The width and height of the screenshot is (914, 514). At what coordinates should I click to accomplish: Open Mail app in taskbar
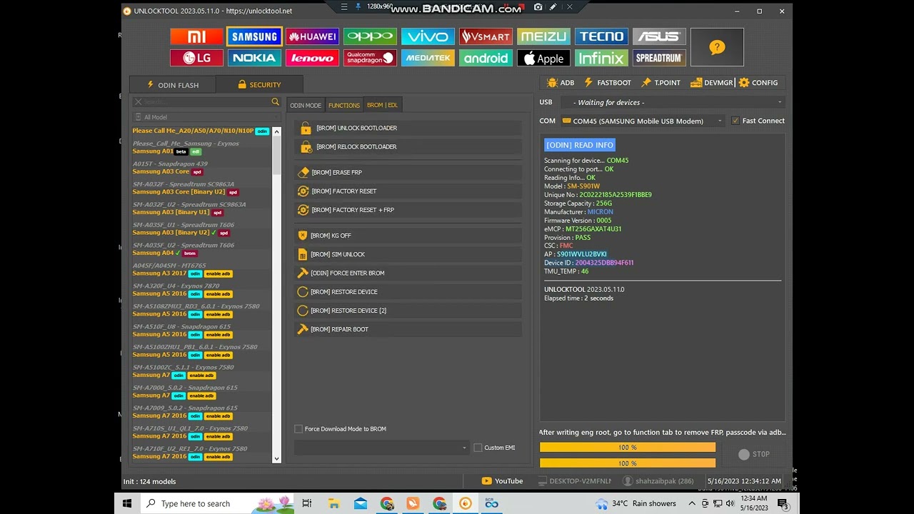361,503
